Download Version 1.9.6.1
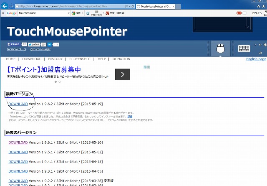The image size is (267, 186). [x=18, y=143]
